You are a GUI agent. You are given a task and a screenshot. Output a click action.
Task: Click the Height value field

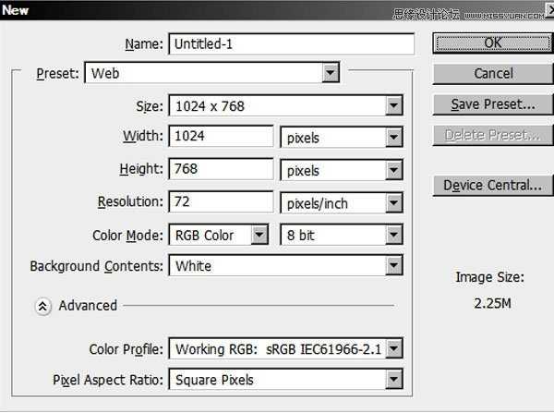point(222,169)
